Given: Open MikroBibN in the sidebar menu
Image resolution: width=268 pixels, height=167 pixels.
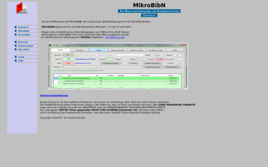Looking at the screenshot, I should click(24, 31).
